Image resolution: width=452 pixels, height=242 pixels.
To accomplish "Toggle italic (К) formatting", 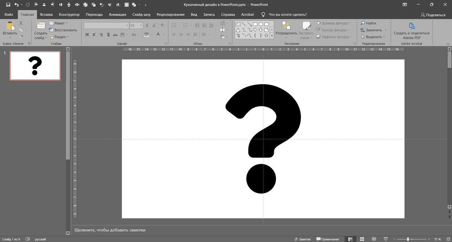I will (x=94, y=35).
